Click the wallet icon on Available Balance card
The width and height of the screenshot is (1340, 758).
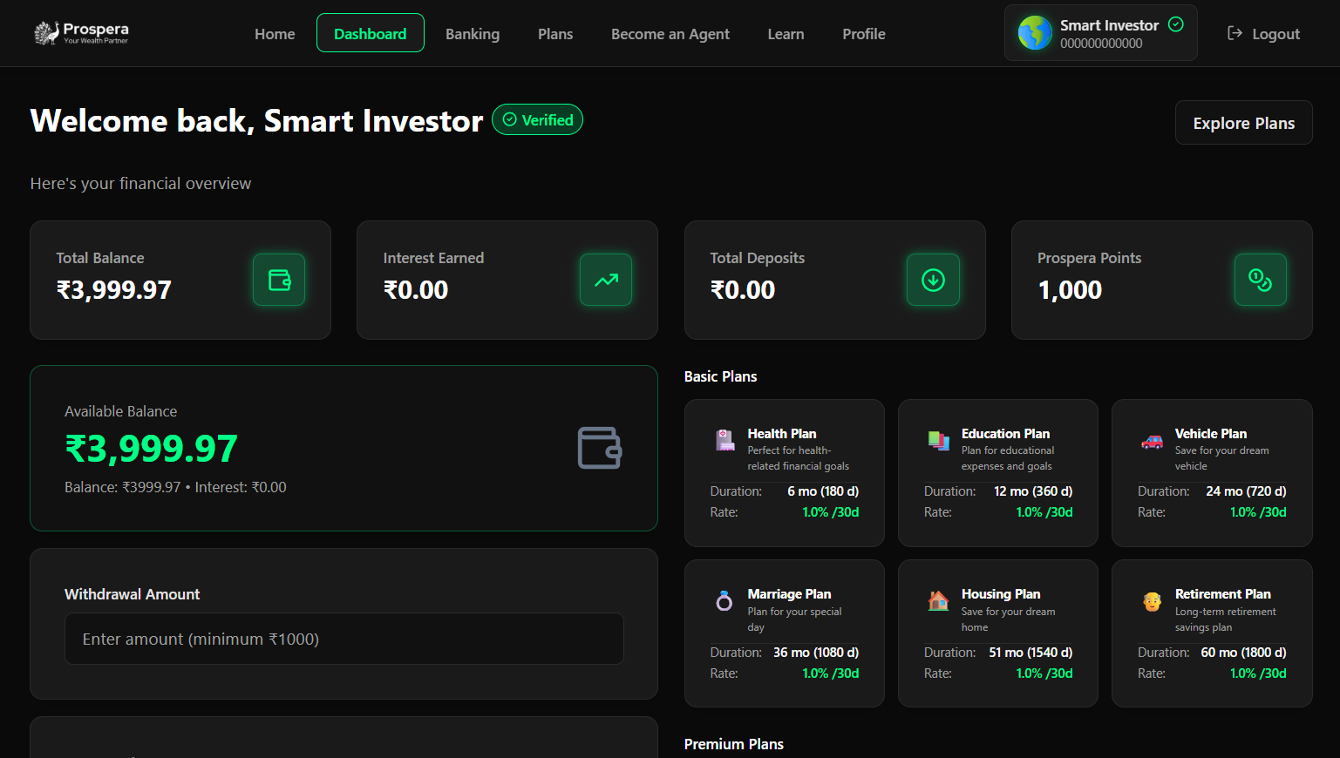[599, 448]
